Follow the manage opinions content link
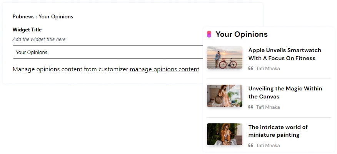 164,69
